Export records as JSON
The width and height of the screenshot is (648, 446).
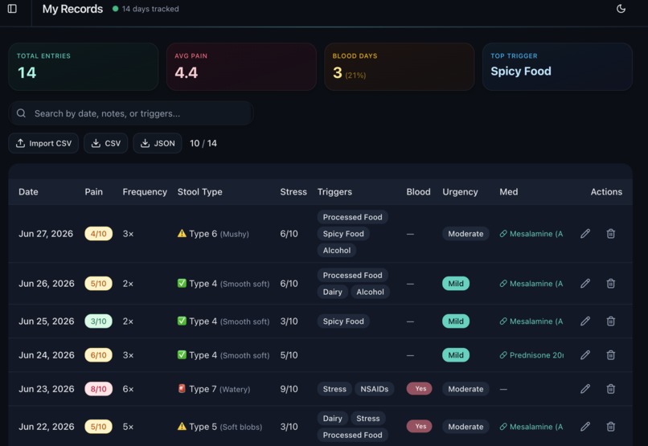[x=158, y=143]
